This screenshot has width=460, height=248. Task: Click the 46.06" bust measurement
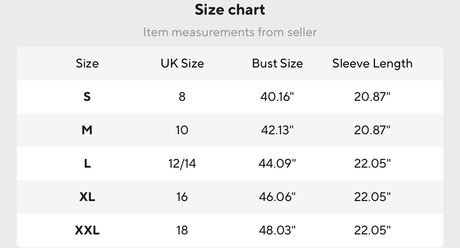pos(277,197)
